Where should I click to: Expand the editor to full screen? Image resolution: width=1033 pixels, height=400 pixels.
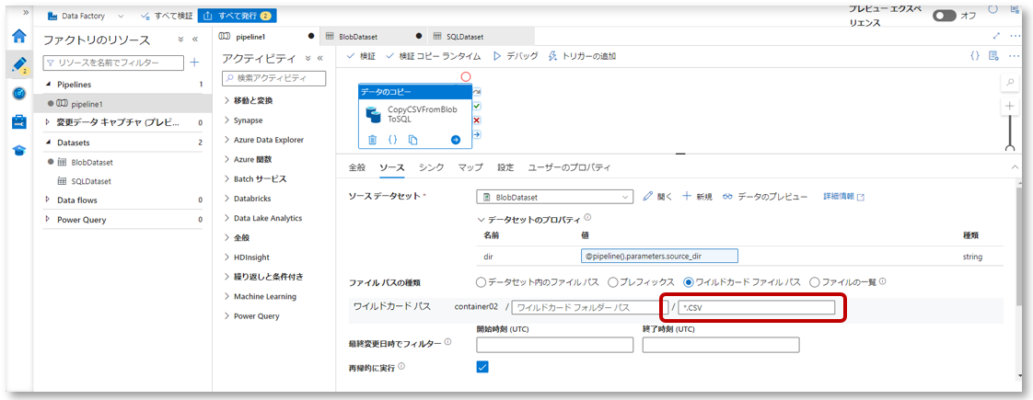[996, 36]
